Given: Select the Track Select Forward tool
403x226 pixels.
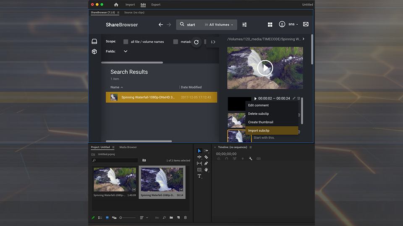Looking at the screenshot, I should [206, 151].
